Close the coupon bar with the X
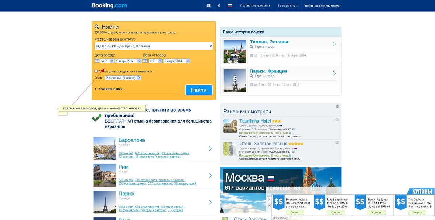This screenshot has width=435, height=220. (x=269, y=199)
